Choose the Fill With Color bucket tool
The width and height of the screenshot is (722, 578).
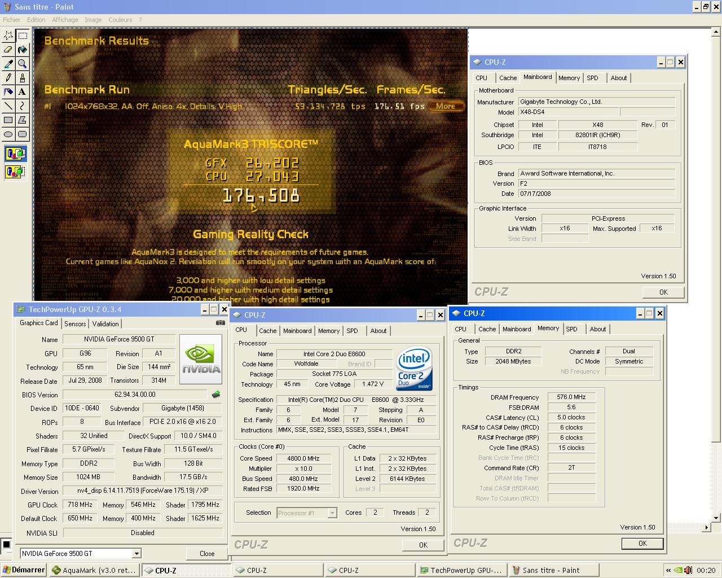point(23,50)
